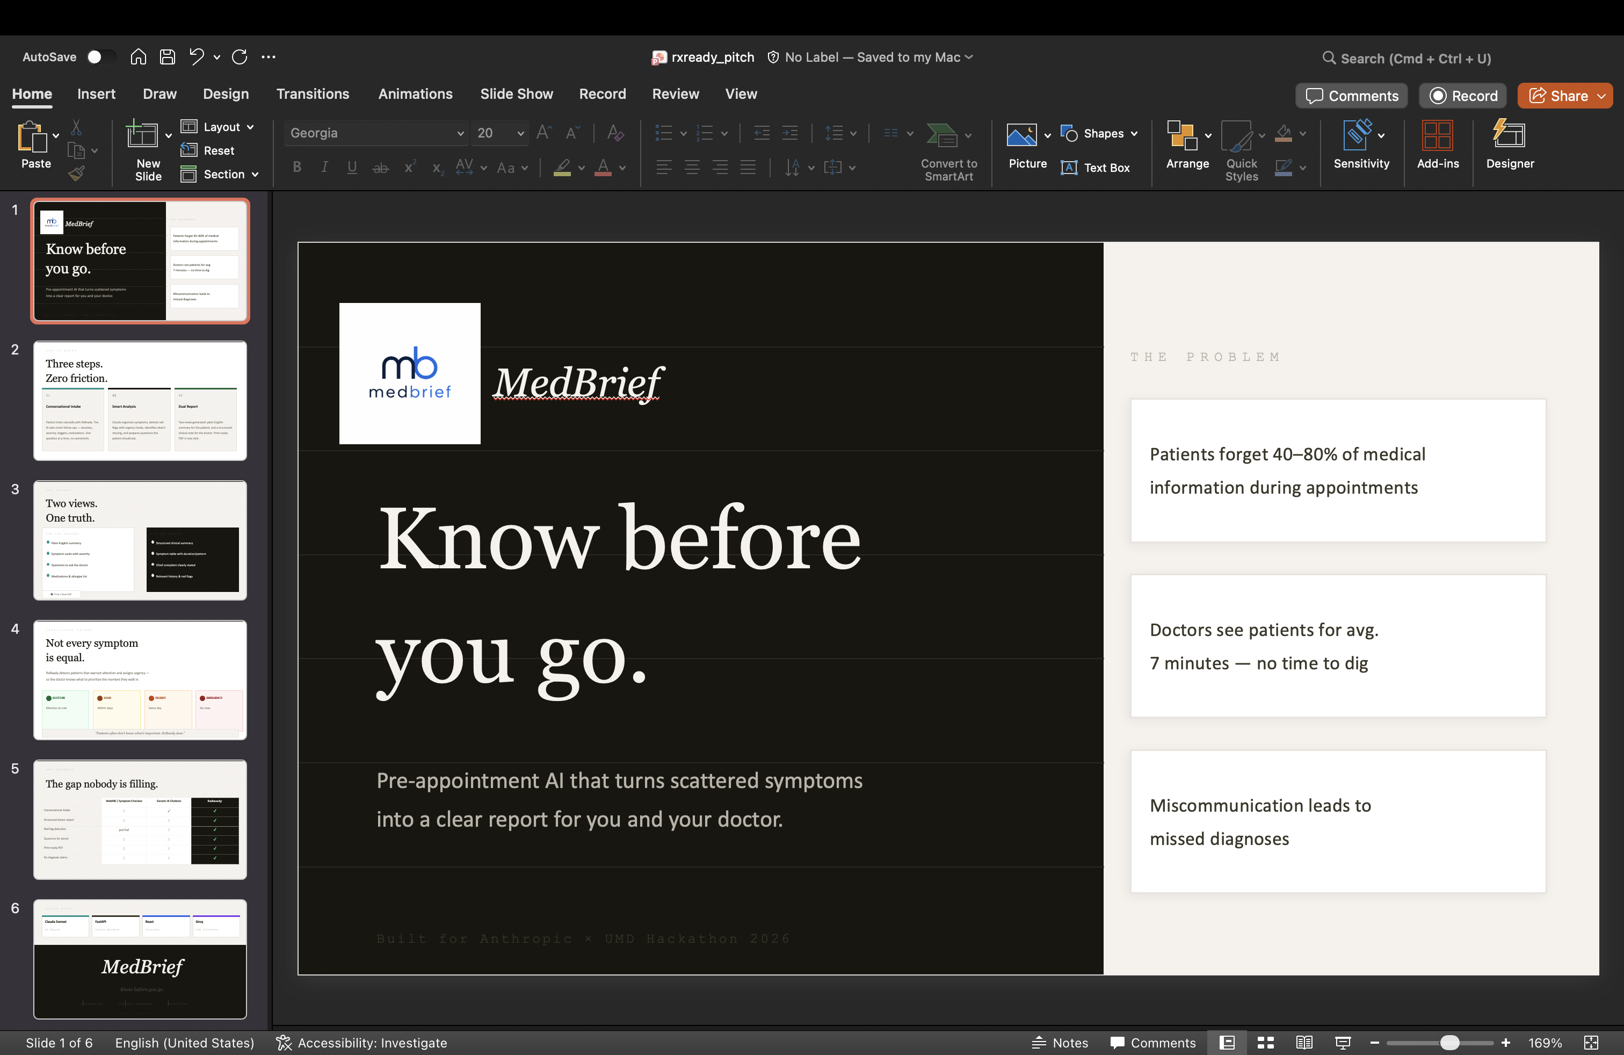Click Fit slide to window icon

[1591, 1042]
